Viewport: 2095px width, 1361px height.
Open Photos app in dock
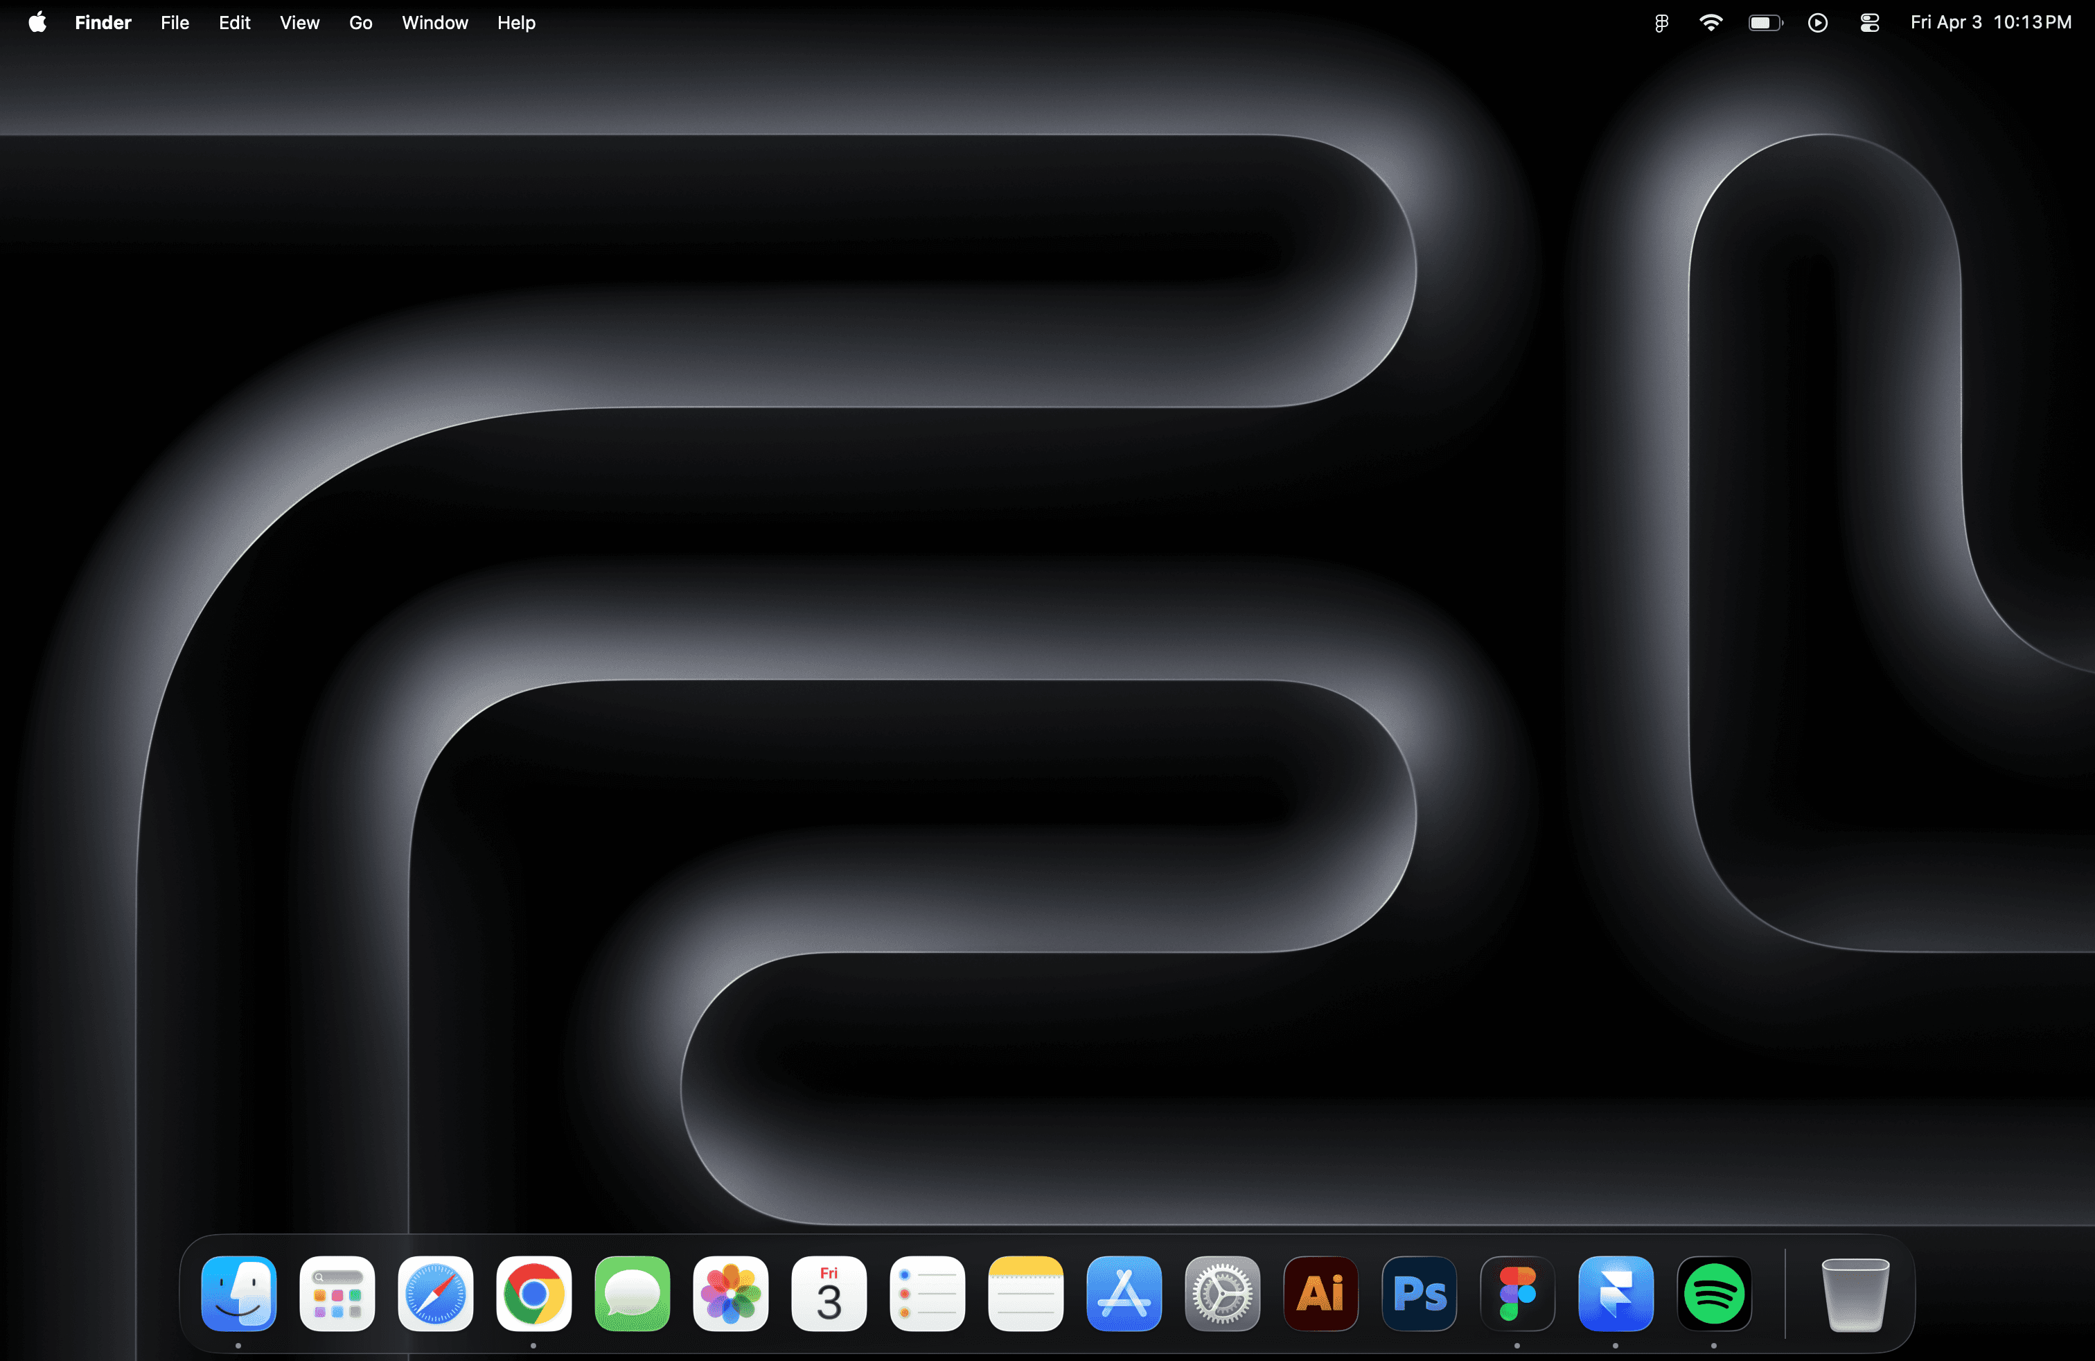pos(731,1293)
